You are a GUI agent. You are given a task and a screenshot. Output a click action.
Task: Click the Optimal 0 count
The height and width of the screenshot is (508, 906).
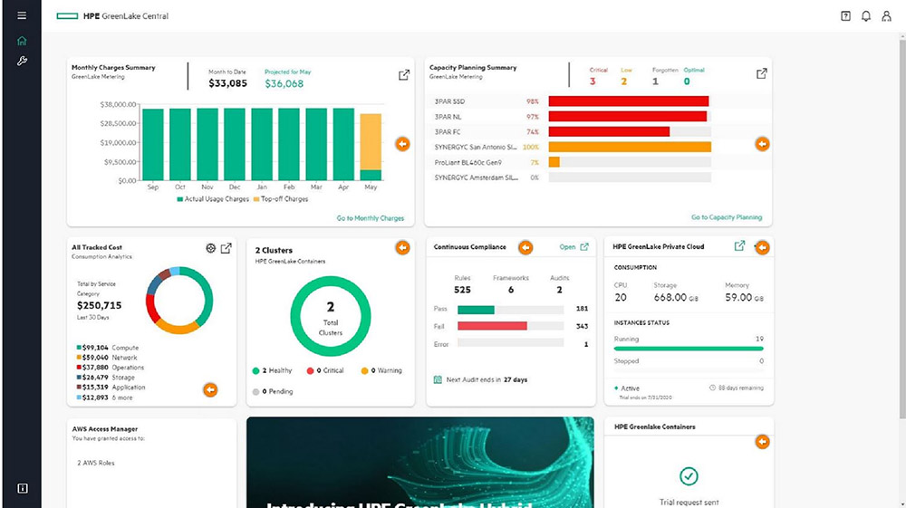(x=687, y=82)
